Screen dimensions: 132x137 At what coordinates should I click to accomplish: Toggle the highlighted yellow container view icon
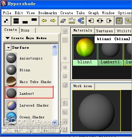click(x=119, y=21)
